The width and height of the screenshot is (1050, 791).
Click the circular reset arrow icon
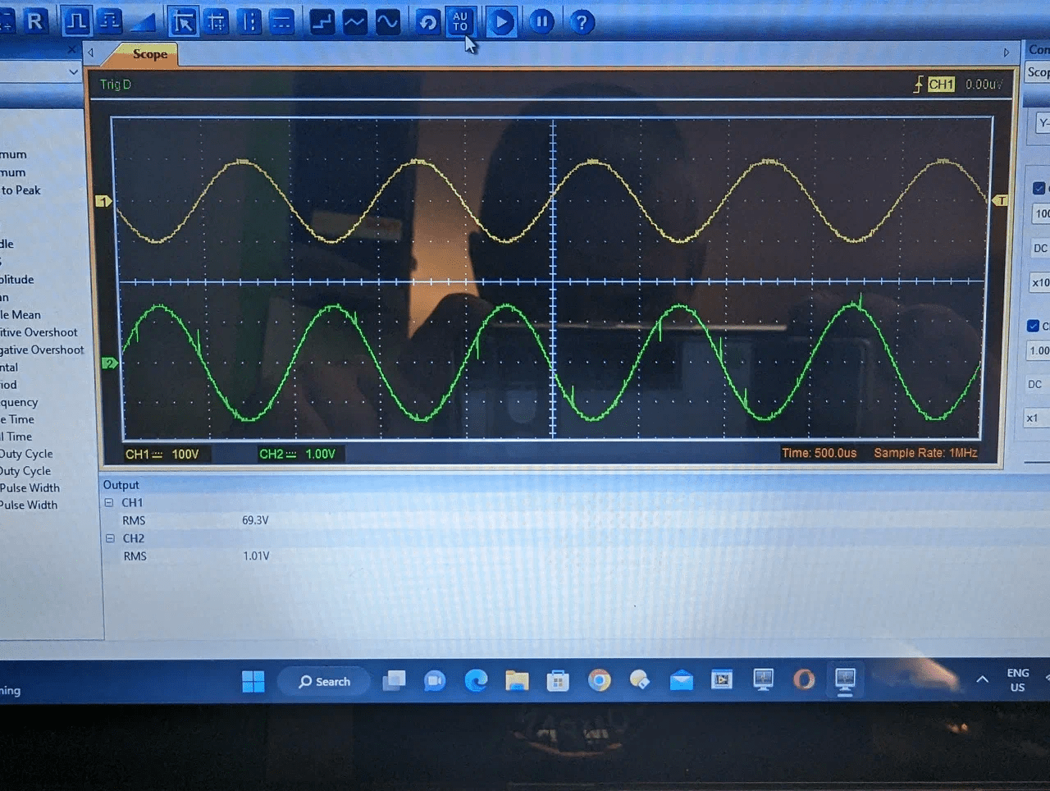coord(427,21)
